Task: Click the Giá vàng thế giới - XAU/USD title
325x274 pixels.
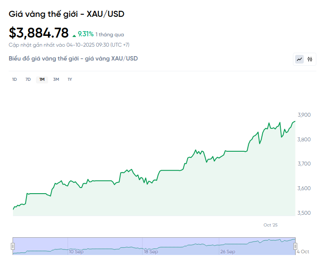Action: [66, 14]
